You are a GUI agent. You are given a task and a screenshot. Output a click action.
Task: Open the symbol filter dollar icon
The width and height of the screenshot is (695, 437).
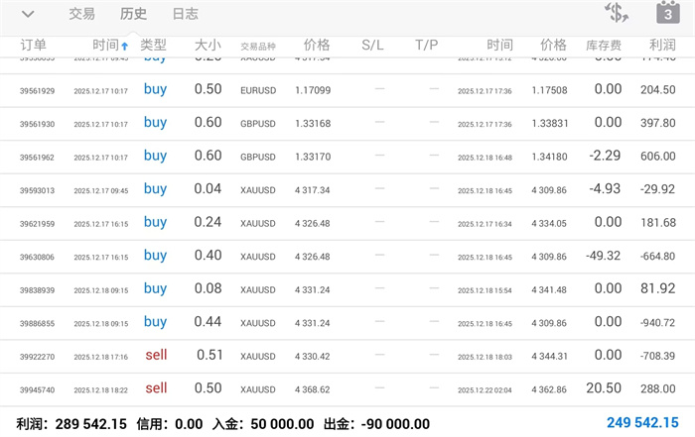coord(617,14)
